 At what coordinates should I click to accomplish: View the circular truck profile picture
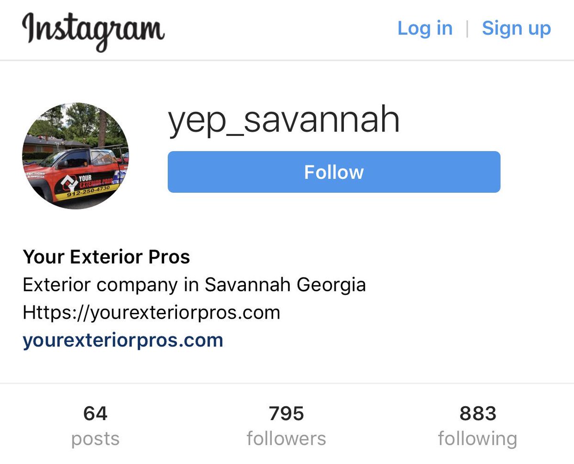click(76, 155)
